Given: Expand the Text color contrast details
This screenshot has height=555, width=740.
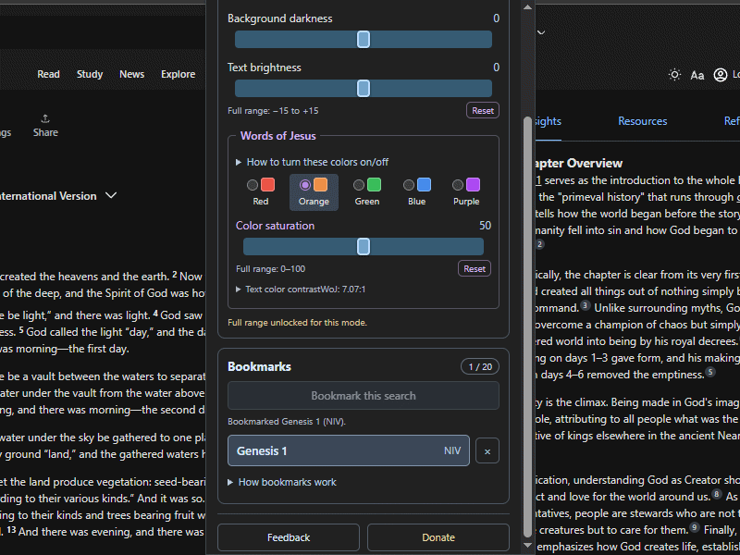Looking at the screenshot, I should [301, 290].
